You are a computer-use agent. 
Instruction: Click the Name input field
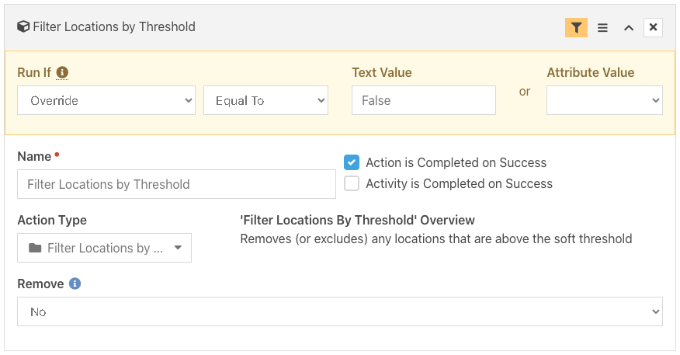[176, 184]
